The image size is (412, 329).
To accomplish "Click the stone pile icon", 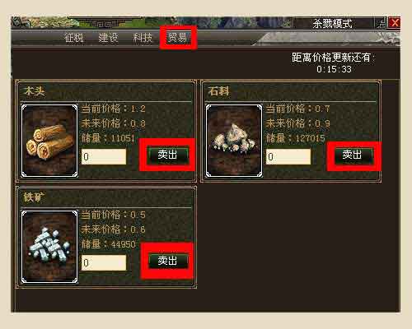I will tap(234, 141).
